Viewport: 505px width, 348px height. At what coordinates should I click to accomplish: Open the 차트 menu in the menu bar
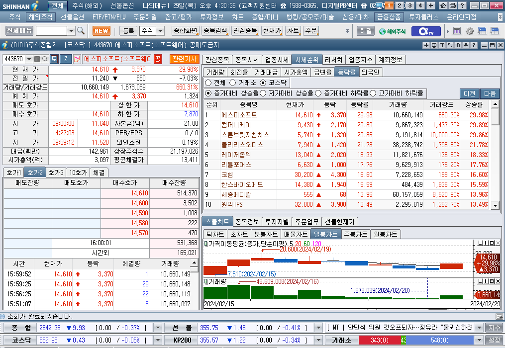(x=238, y=17)
